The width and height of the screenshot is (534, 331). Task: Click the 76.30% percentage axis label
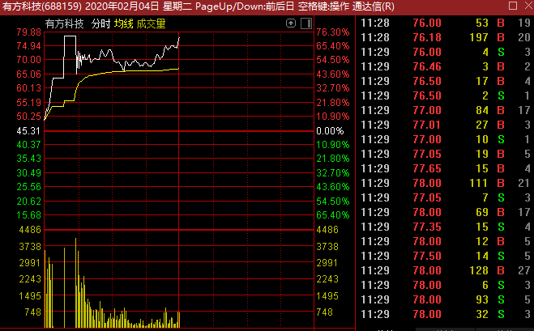[x=333, y=32]
